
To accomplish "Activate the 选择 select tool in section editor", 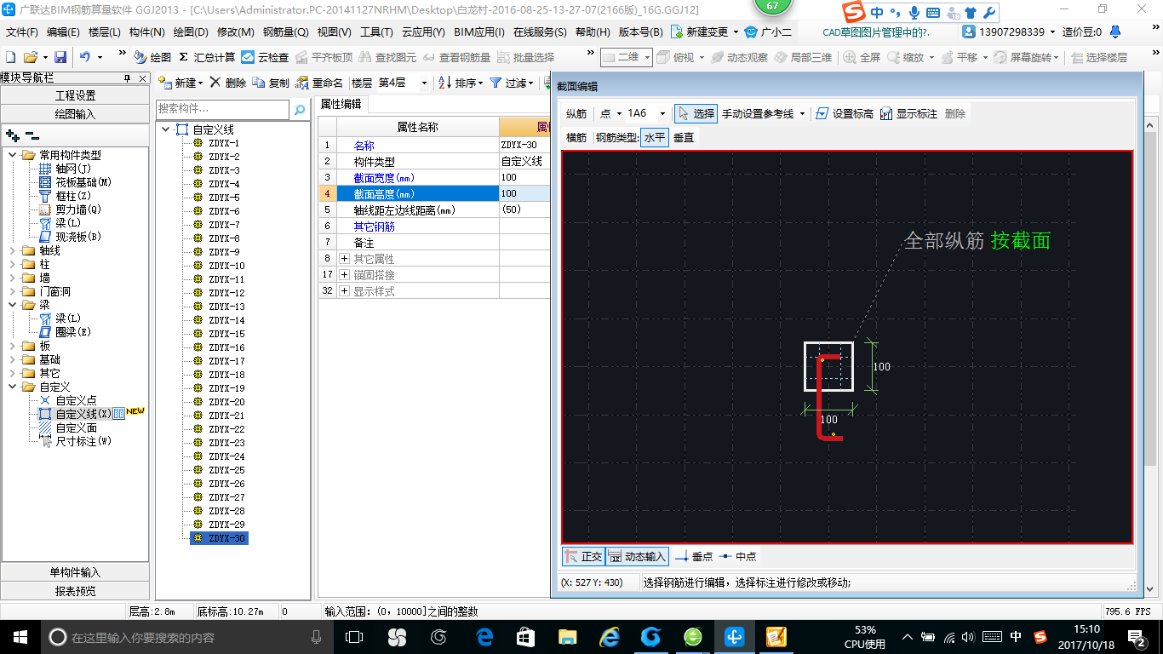I will (696, 113).
